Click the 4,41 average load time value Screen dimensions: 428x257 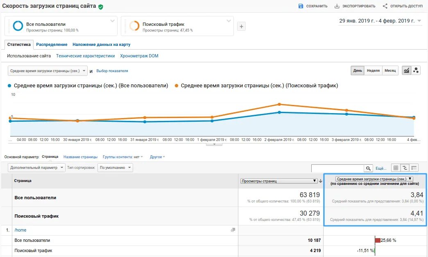pos(417,213)
